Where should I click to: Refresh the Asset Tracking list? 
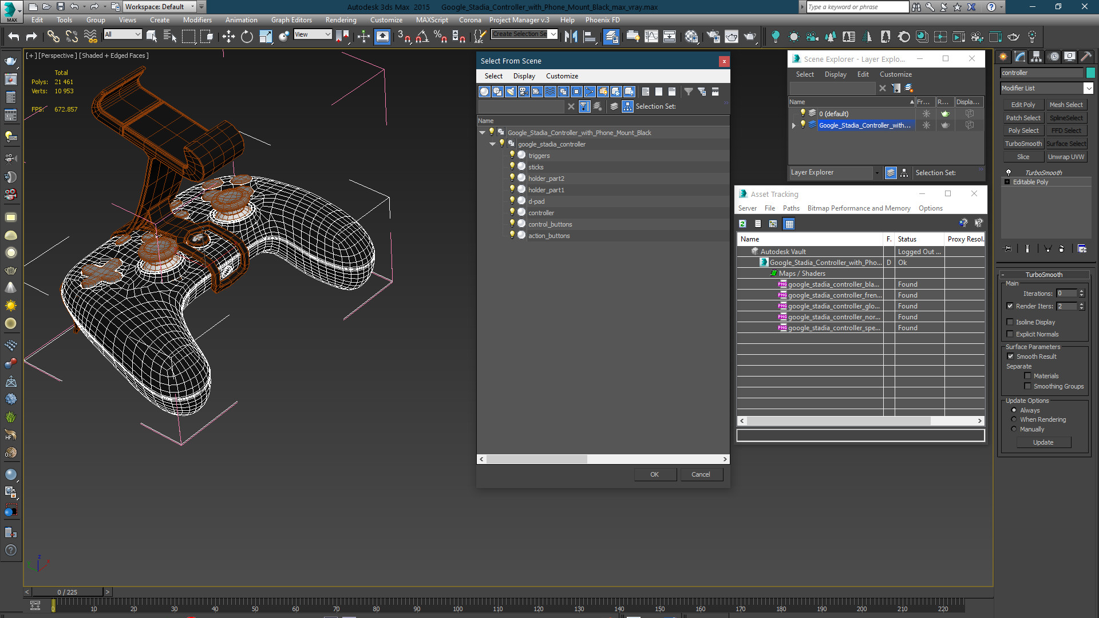click(x=742, y=224)
